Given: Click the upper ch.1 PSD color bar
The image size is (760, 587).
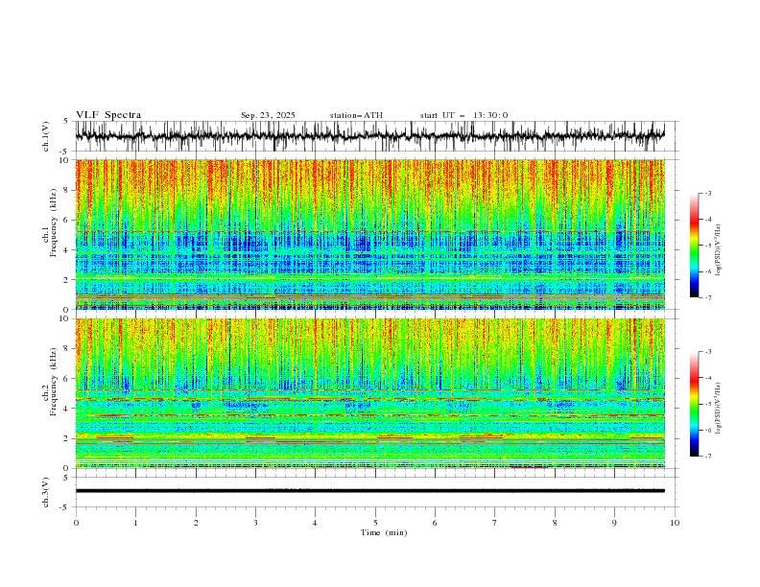Looking at the screenshot, I should [x=694, y=246].
